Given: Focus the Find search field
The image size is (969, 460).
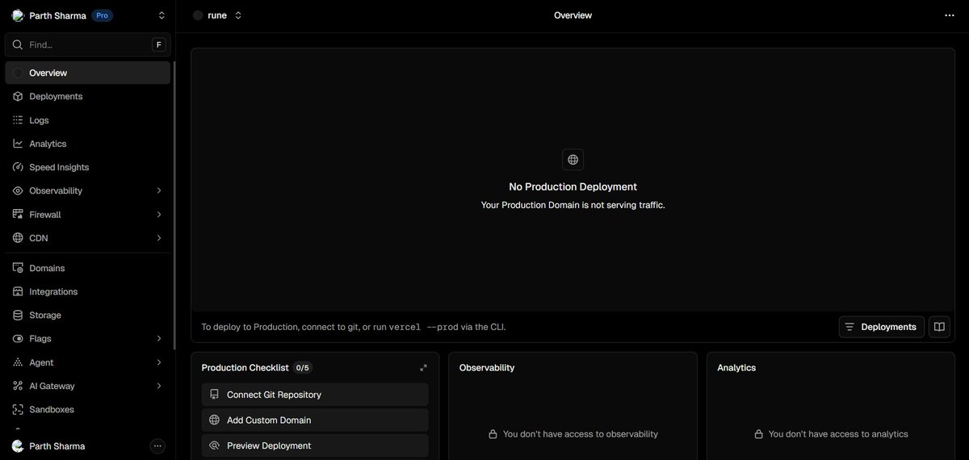Looking at the screenshot, I should click(88, 44).
